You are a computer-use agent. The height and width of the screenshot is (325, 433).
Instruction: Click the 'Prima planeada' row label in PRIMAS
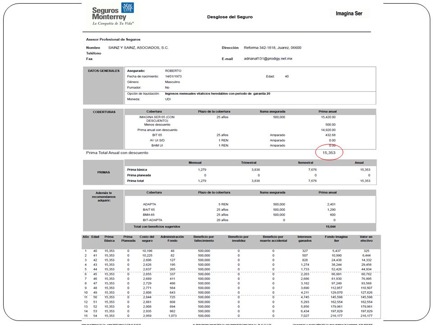coord(139,175)
